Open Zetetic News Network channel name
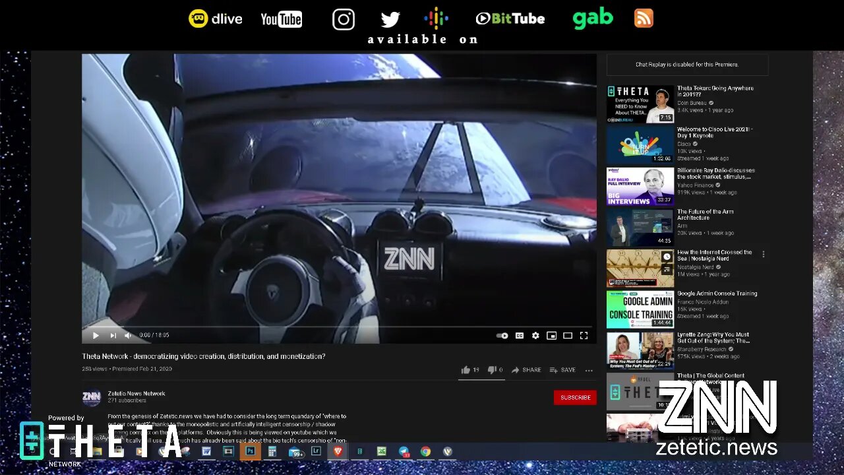844x475 pixels. click(136, 393)
